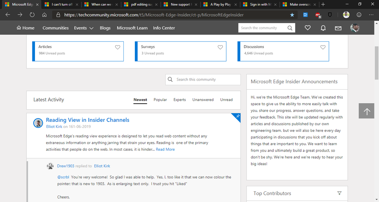View site security lock info
Screen dimensions: 379x202
[x=58, y=15]
